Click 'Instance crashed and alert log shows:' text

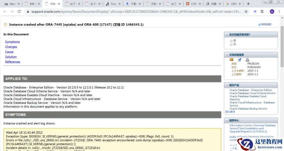tap(29, 124)
